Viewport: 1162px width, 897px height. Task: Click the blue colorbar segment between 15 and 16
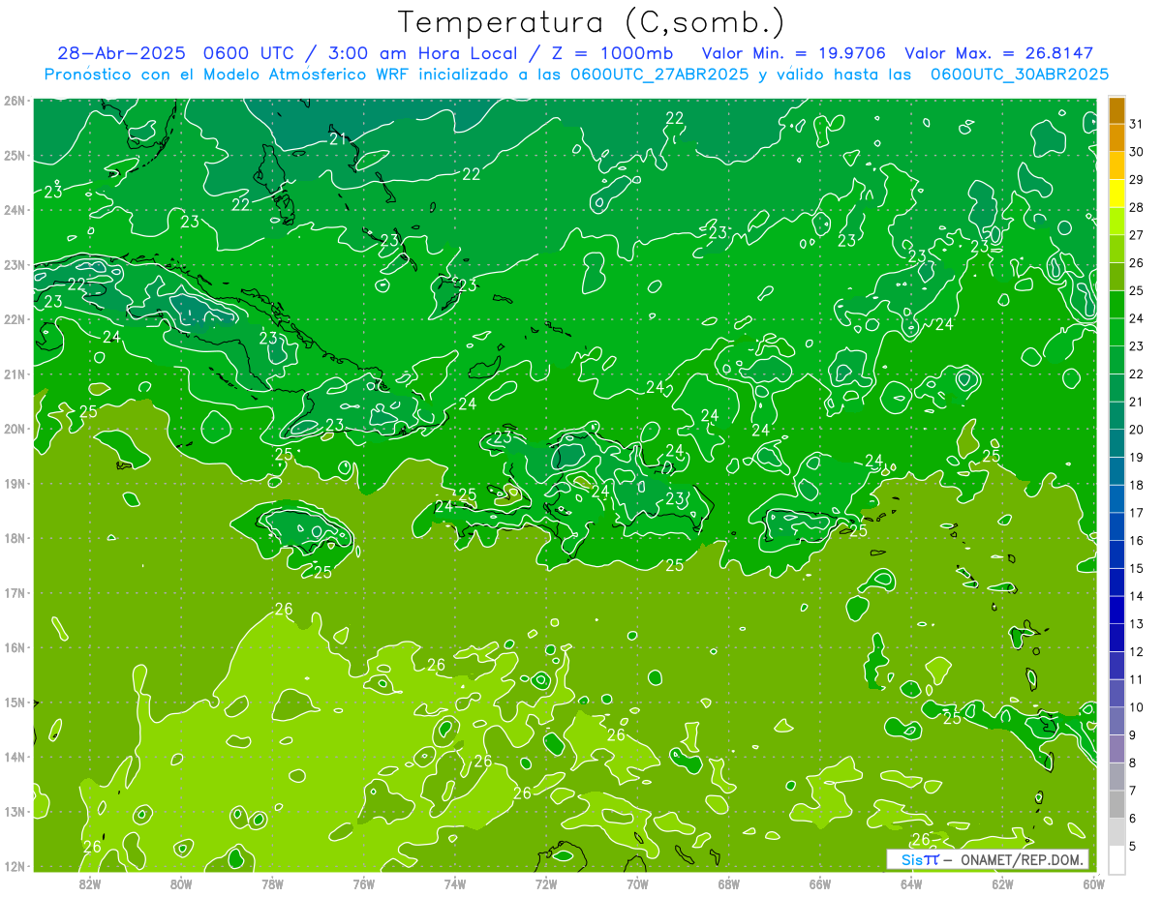[1116, 554]
